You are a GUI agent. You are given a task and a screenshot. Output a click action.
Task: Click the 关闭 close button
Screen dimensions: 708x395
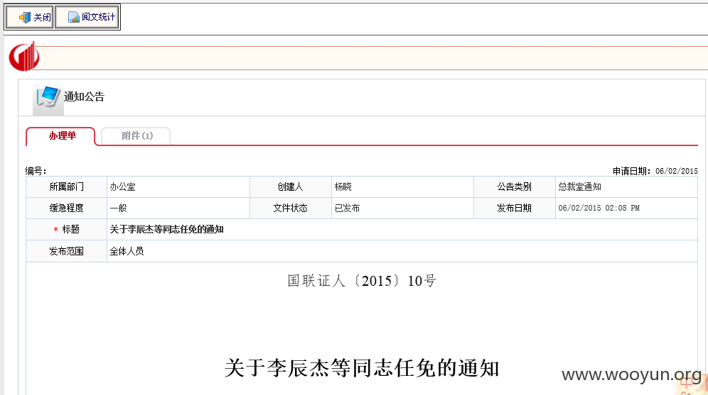[30, 18]
